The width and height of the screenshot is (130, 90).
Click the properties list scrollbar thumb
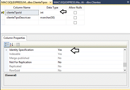125,65
